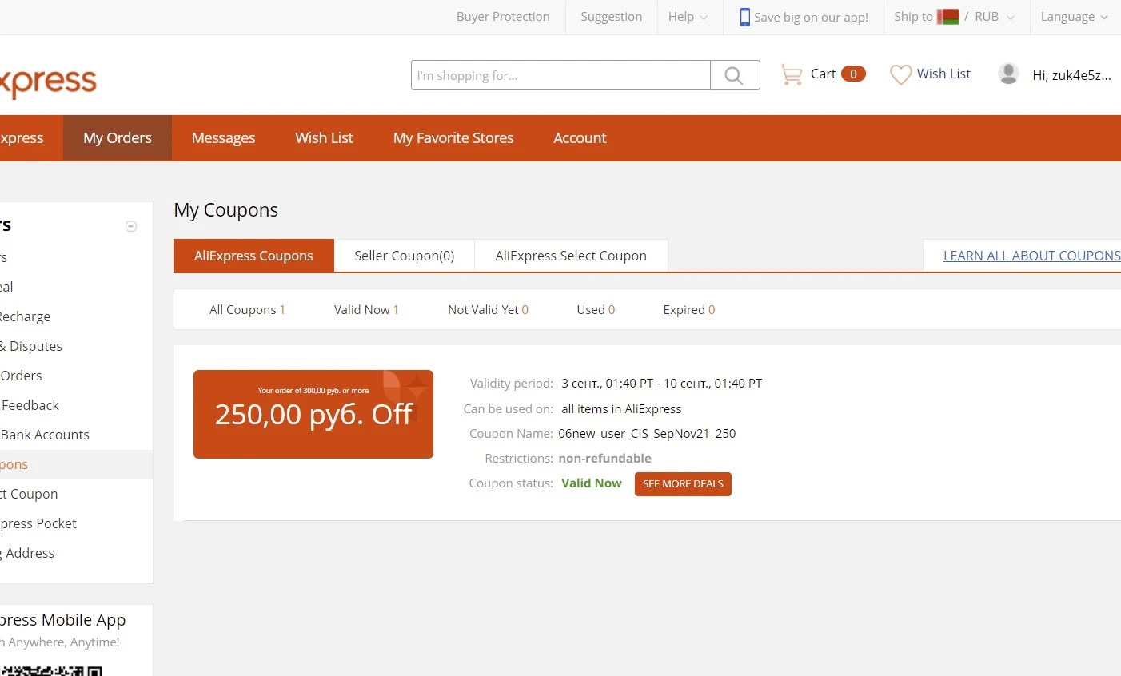
Task: Filter by All Coupons
Action: point(247,310)
